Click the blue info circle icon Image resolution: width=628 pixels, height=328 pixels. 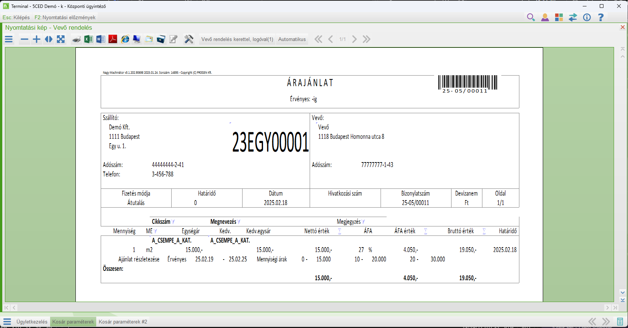587,17
